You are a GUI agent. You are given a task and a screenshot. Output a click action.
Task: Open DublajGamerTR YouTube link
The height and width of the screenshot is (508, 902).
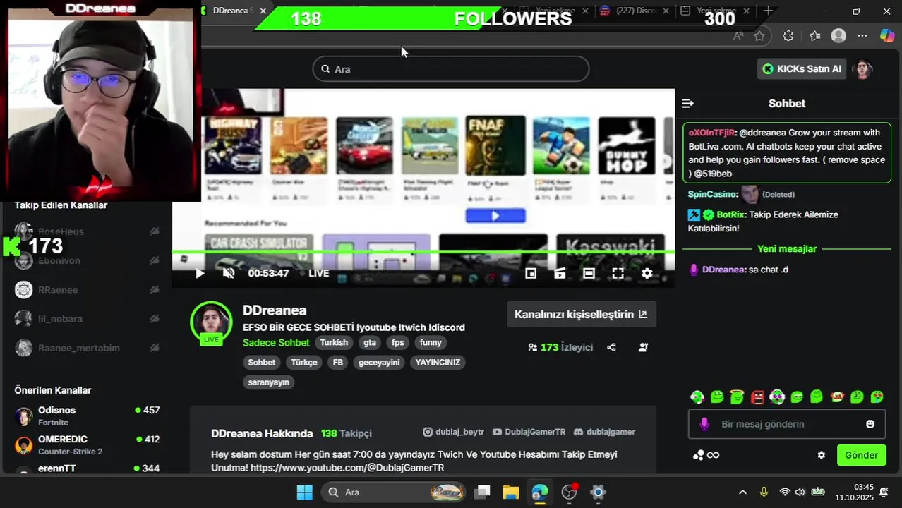click(529, 432)
